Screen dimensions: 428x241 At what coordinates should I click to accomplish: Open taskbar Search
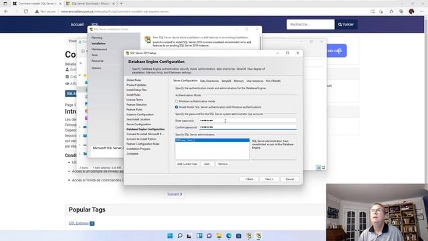tap(180, 236)
